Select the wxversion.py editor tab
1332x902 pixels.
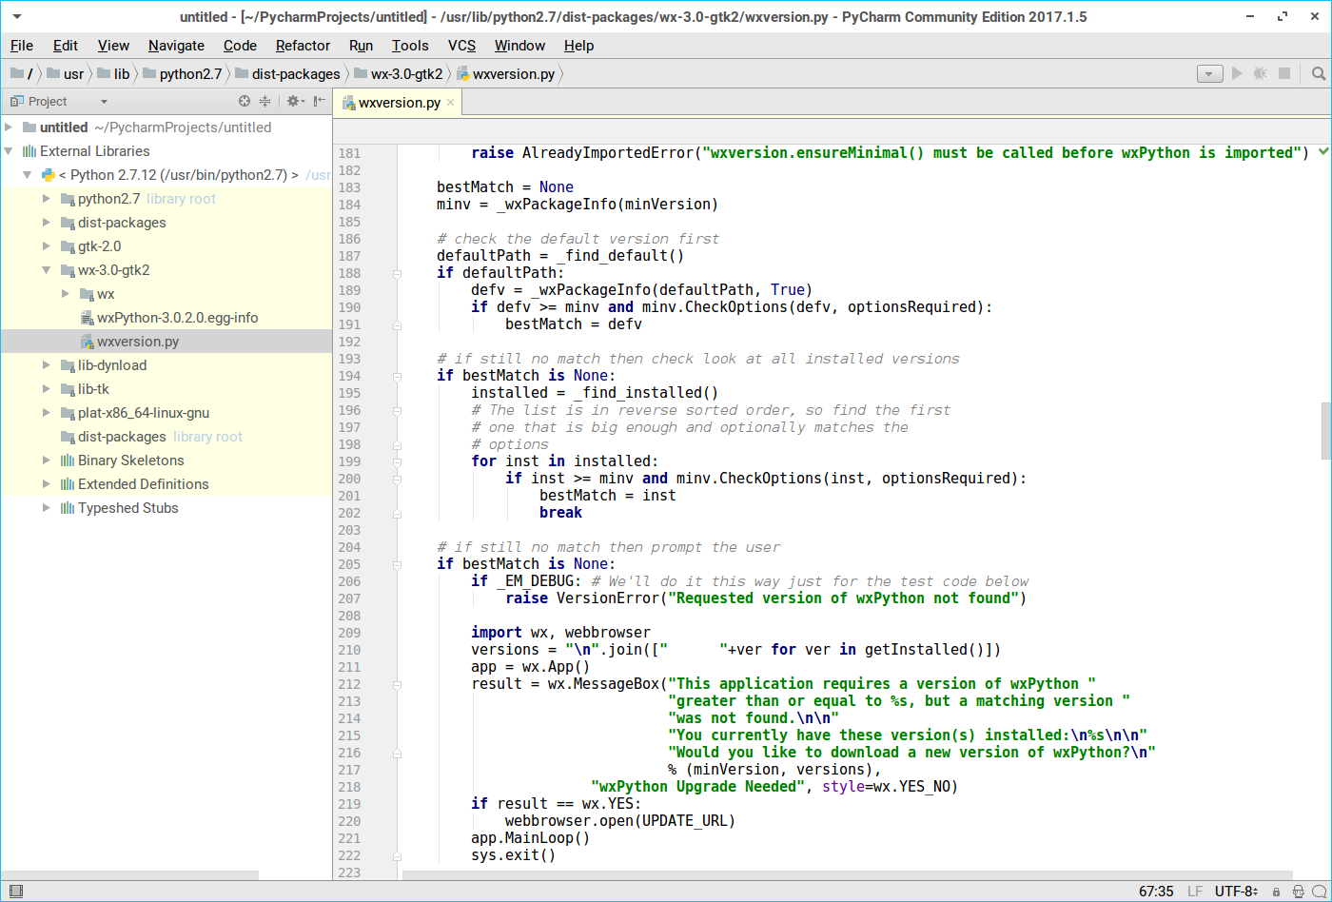pyautogui.click(x=399, y=103)
